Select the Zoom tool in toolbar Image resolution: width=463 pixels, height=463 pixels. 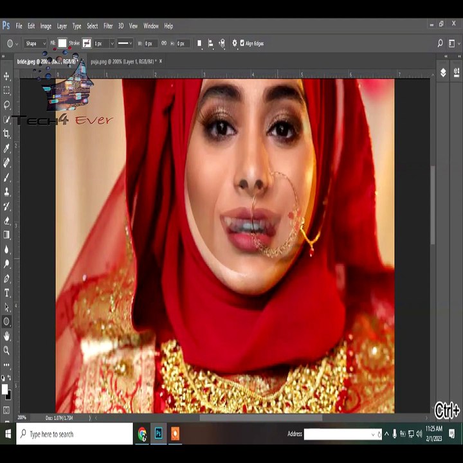6,350
